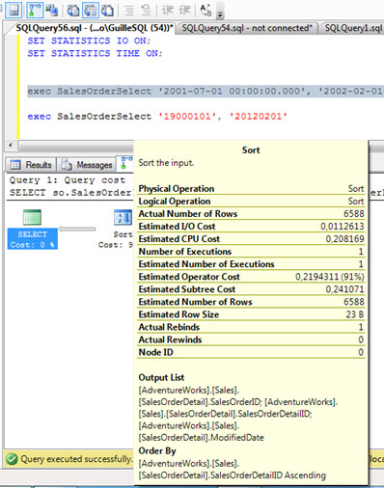This screenshot has width=384, height=488.
Task: Click the 'Query executed successfully.' status message
Action: coord(76,459)
